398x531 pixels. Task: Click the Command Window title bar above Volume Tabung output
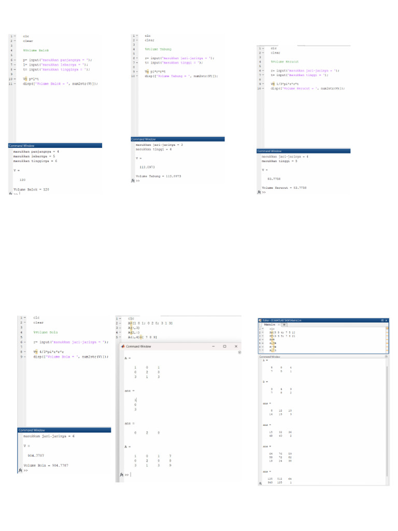[178, 139]
